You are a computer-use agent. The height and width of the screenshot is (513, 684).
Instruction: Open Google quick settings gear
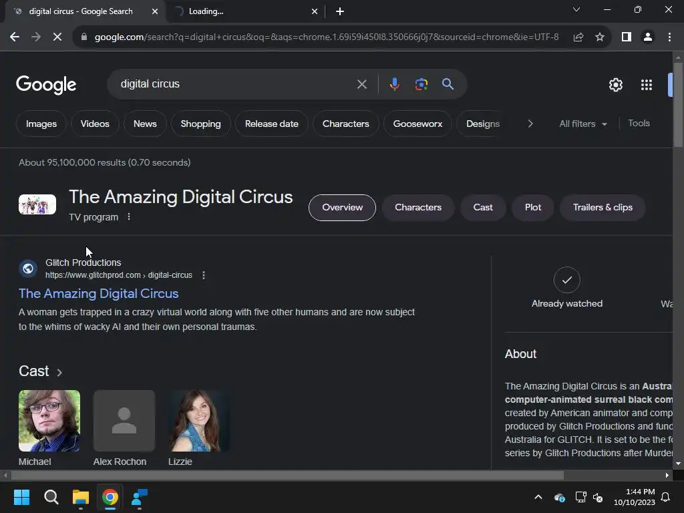point(615,85)
